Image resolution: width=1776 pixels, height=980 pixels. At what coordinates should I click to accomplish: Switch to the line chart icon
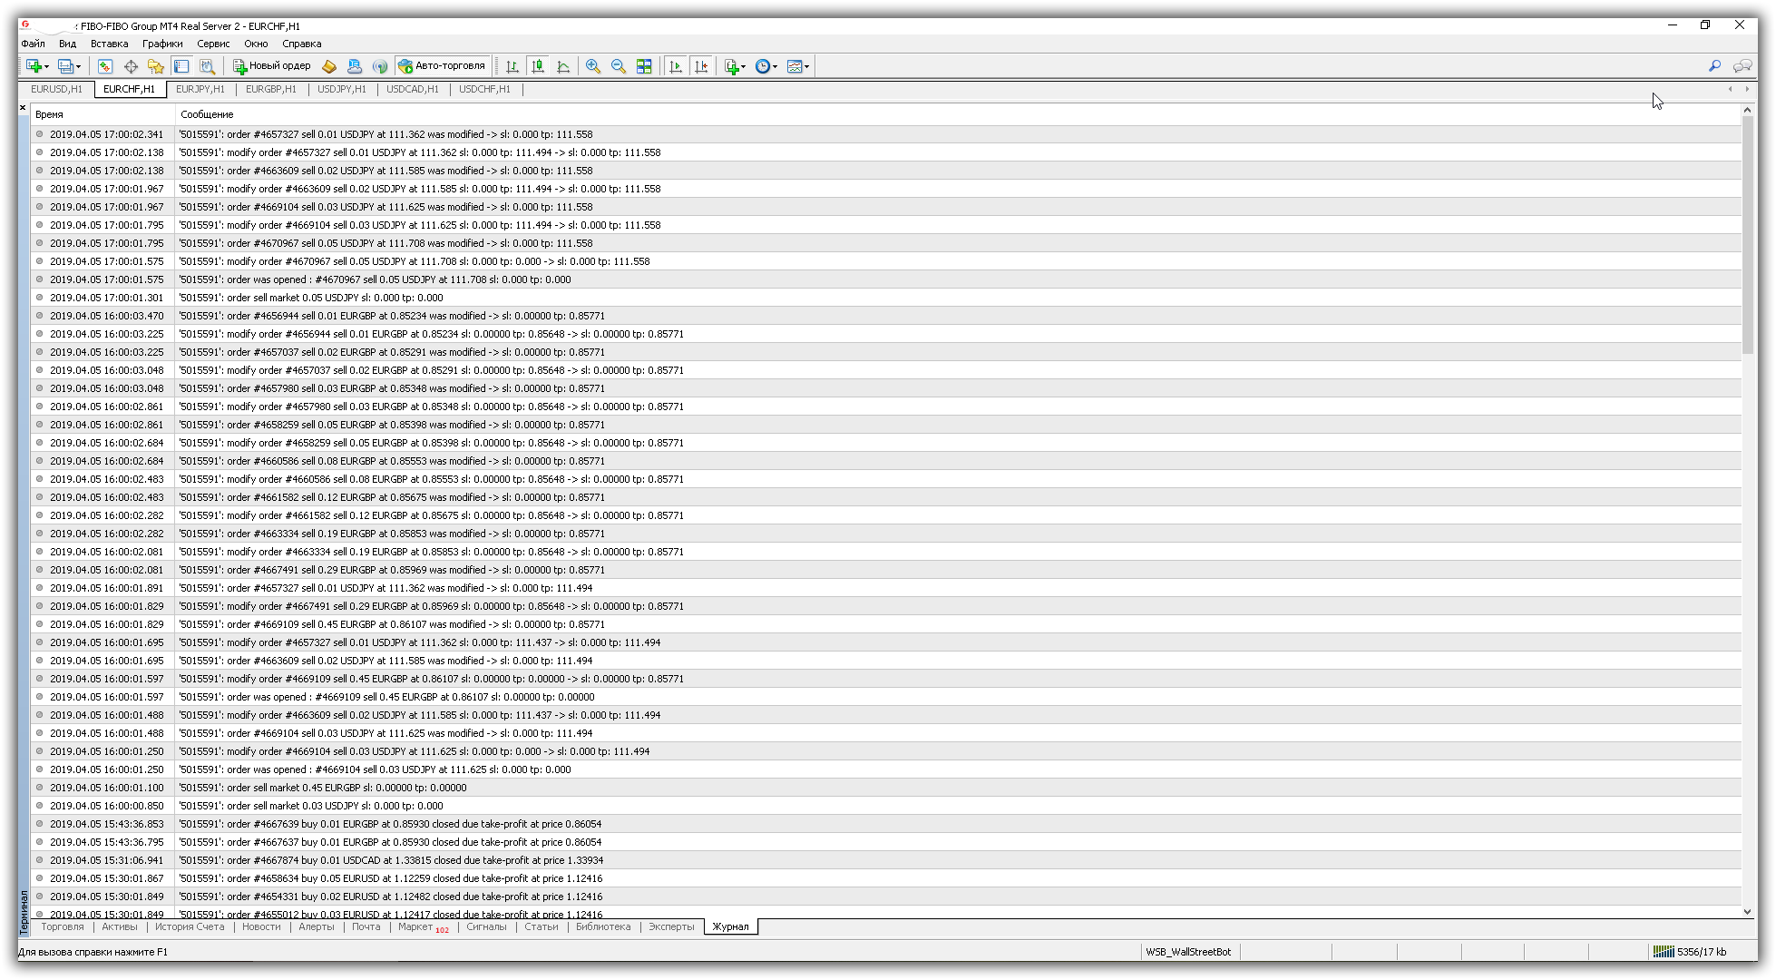[563, 66]
